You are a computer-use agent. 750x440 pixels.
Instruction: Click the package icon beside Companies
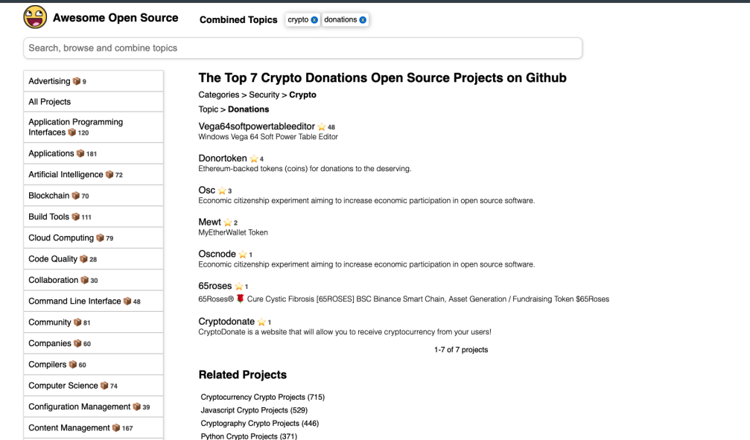point(77,343)
